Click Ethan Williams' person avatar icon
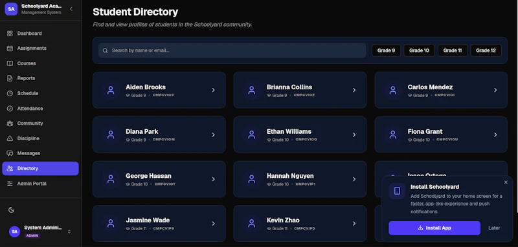 [x=252, y=134]
